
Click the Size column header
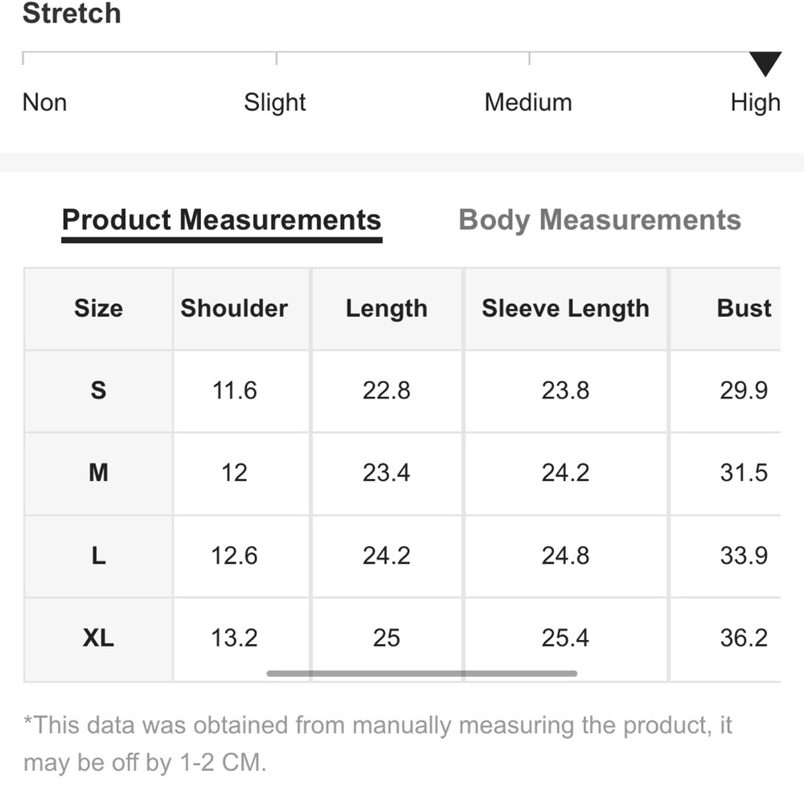(98, 309)
